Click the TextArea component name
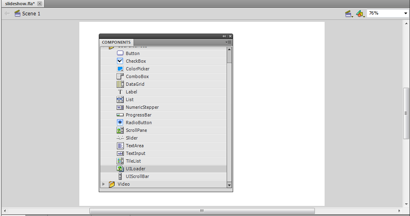Image resolution: width=410 pixels, height=216 pixels. 135,146
